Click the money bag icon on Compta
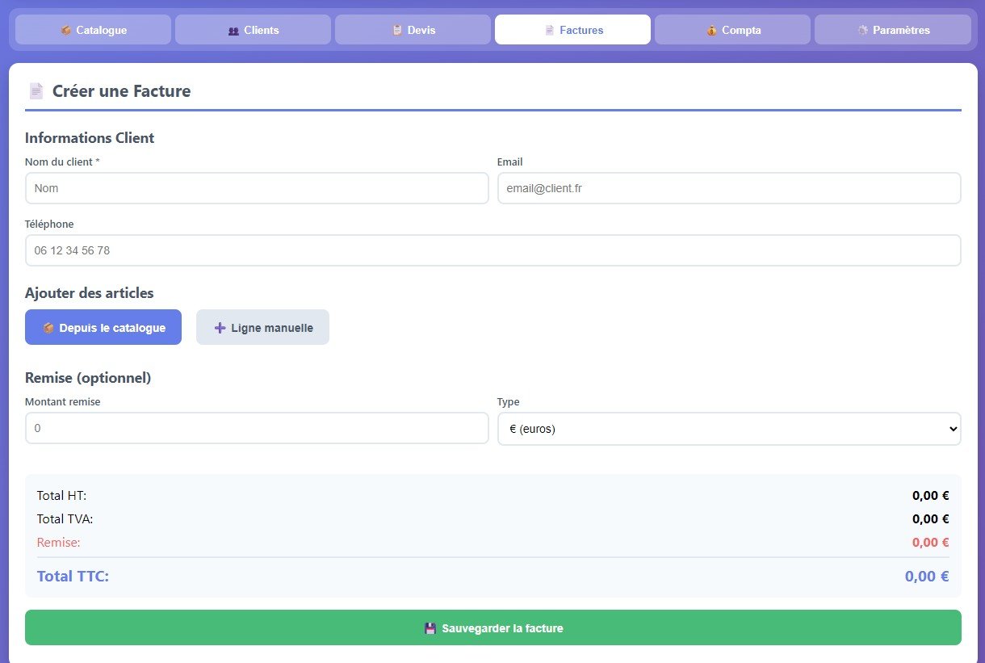 (x=711, y=31)
